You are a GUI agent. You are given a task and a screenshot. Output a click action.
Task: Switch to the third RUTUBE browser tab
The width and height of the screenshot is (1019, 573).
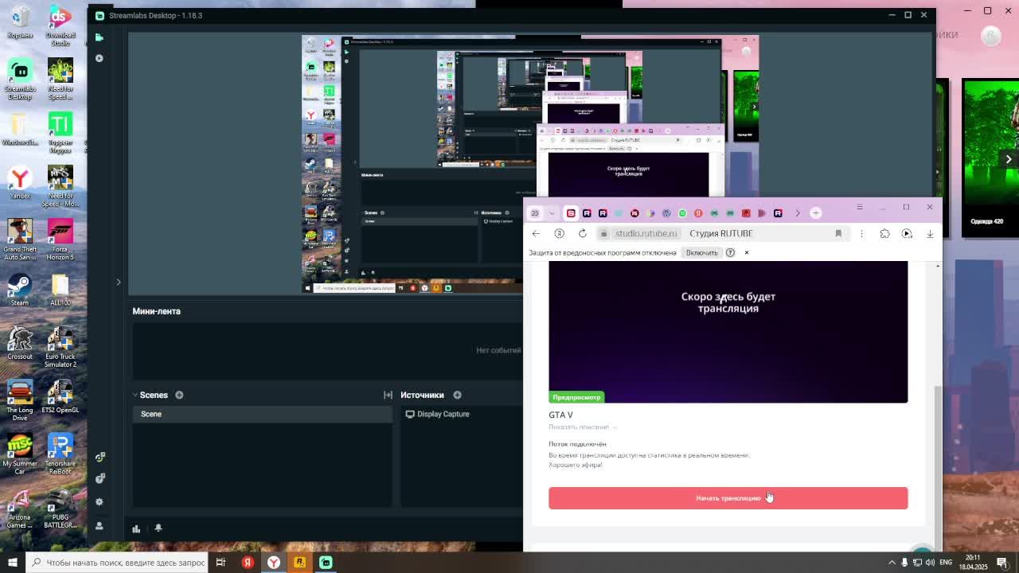click(x=603, y=213)
